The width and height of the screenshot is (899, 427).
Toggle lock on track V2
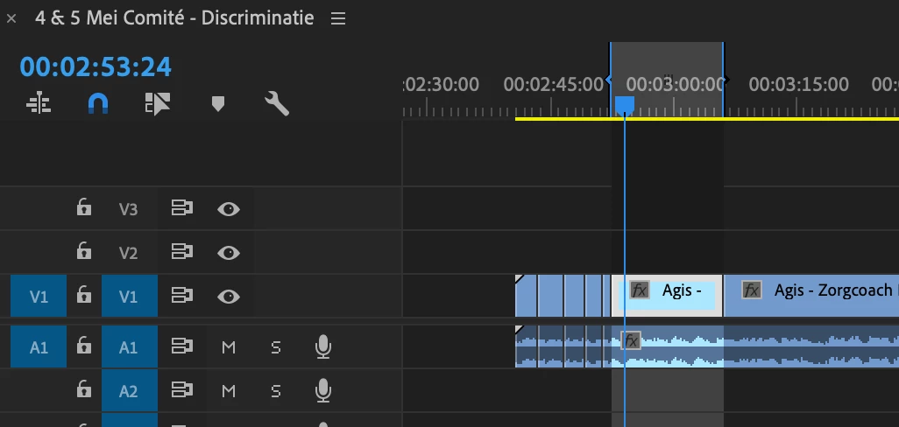[84, 251]
